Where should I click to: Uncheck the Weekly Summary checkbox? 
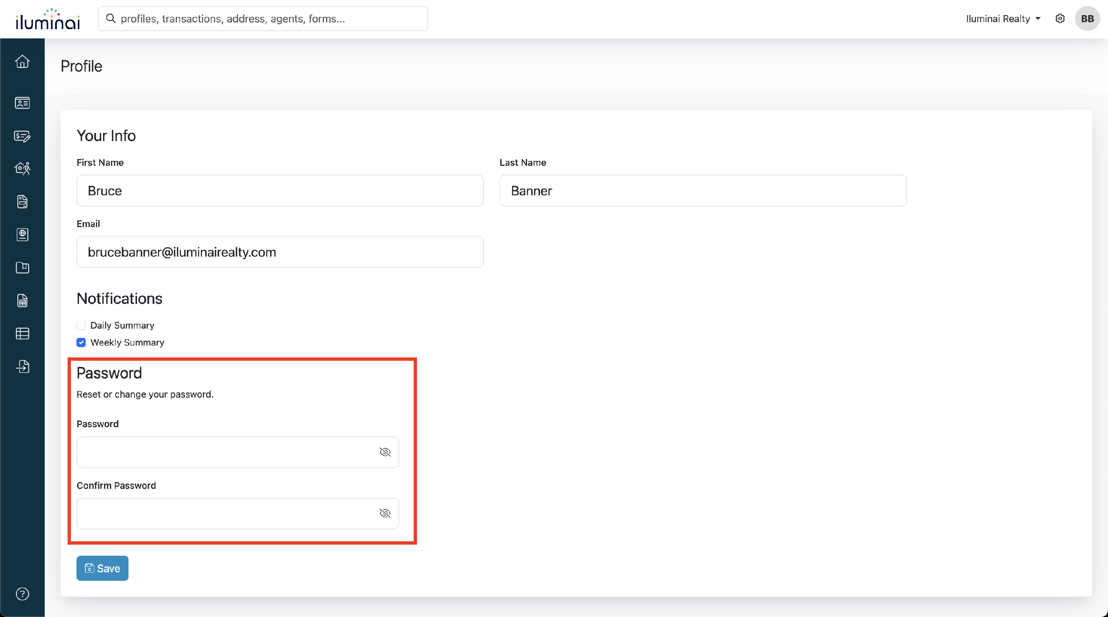pos(81,342)
